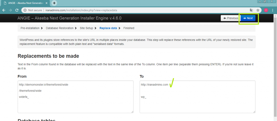Image resolution: width=277 pixels, height=121 pixels.
Task: Click inside the From textarea
Action: click(76, 97)
